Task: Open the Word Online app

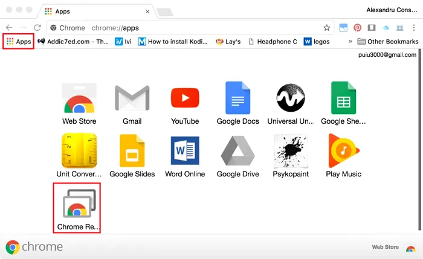Action: pos(185,156)
